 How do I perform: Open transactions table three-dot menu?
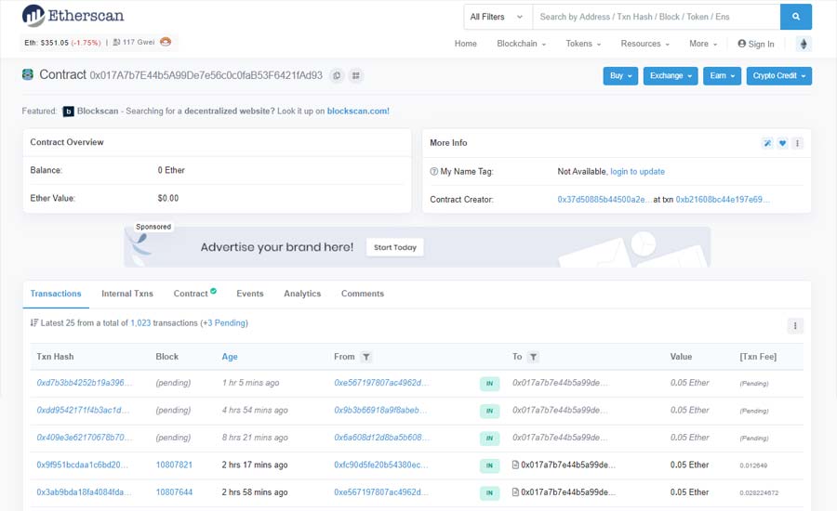(795, 326)
